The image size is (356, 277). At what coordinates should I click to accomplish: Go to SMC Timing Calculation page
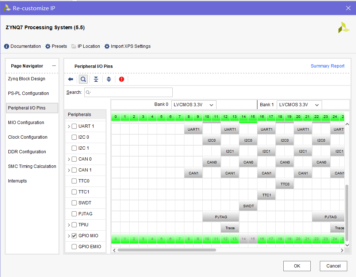click(32, 166)
